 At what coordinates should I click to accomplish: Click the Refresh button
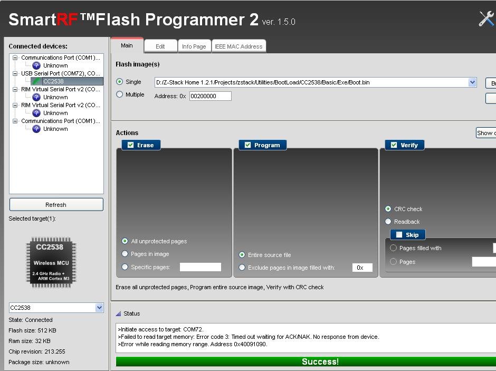56,205
